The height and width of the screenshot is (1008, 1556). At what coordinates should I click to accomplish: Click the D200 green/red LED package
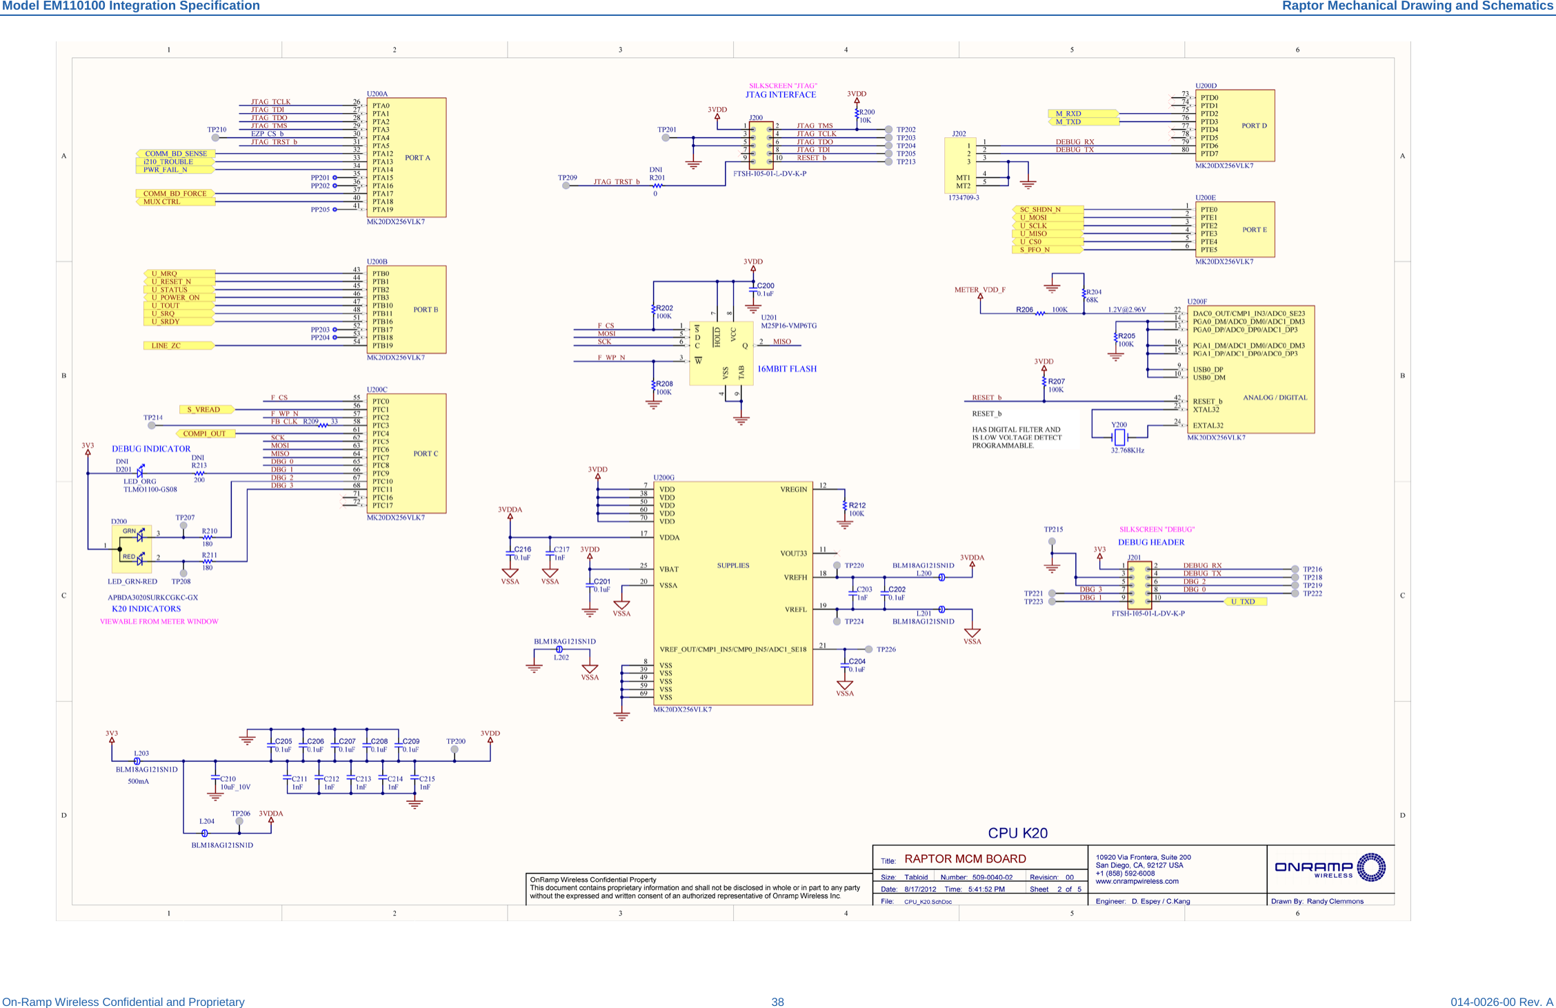(132, 548)
